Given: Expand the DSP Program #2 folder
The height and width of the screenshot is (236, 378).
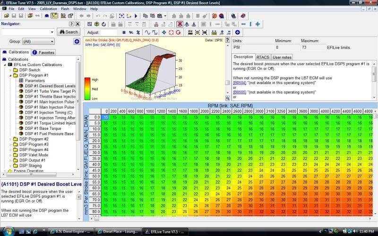Looking at the screenshot, I should pos(10,139).
